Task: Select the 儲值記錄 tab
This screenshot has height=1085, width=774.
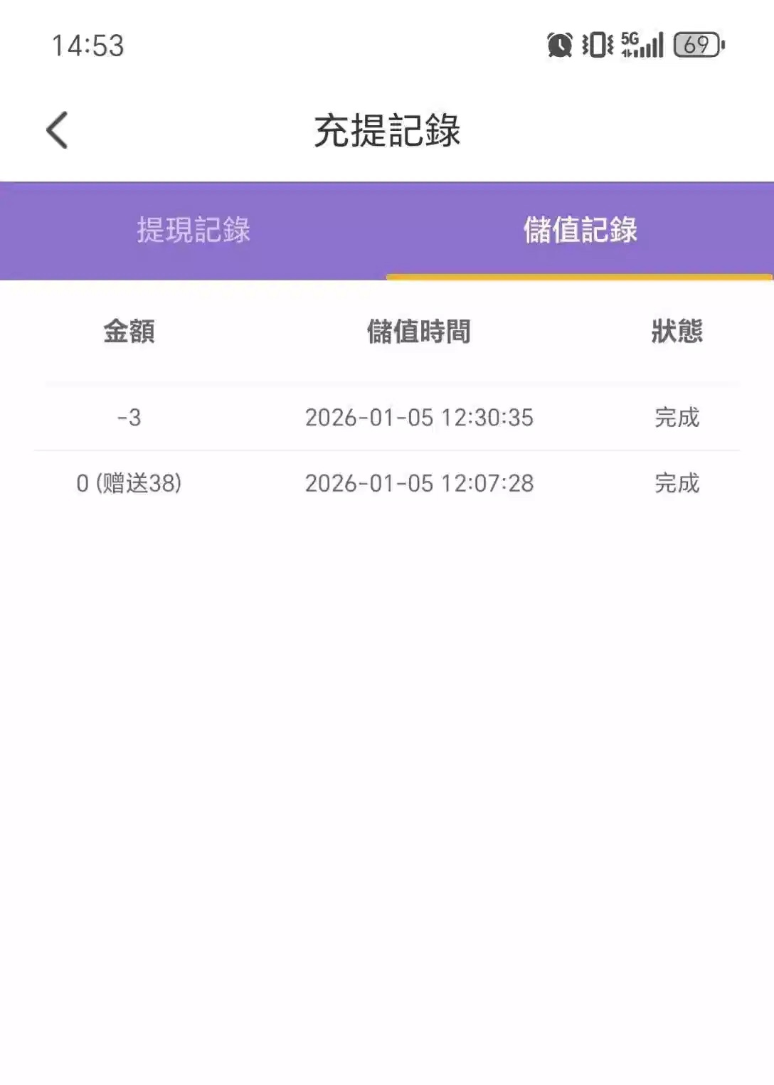Action: [580, 230]
